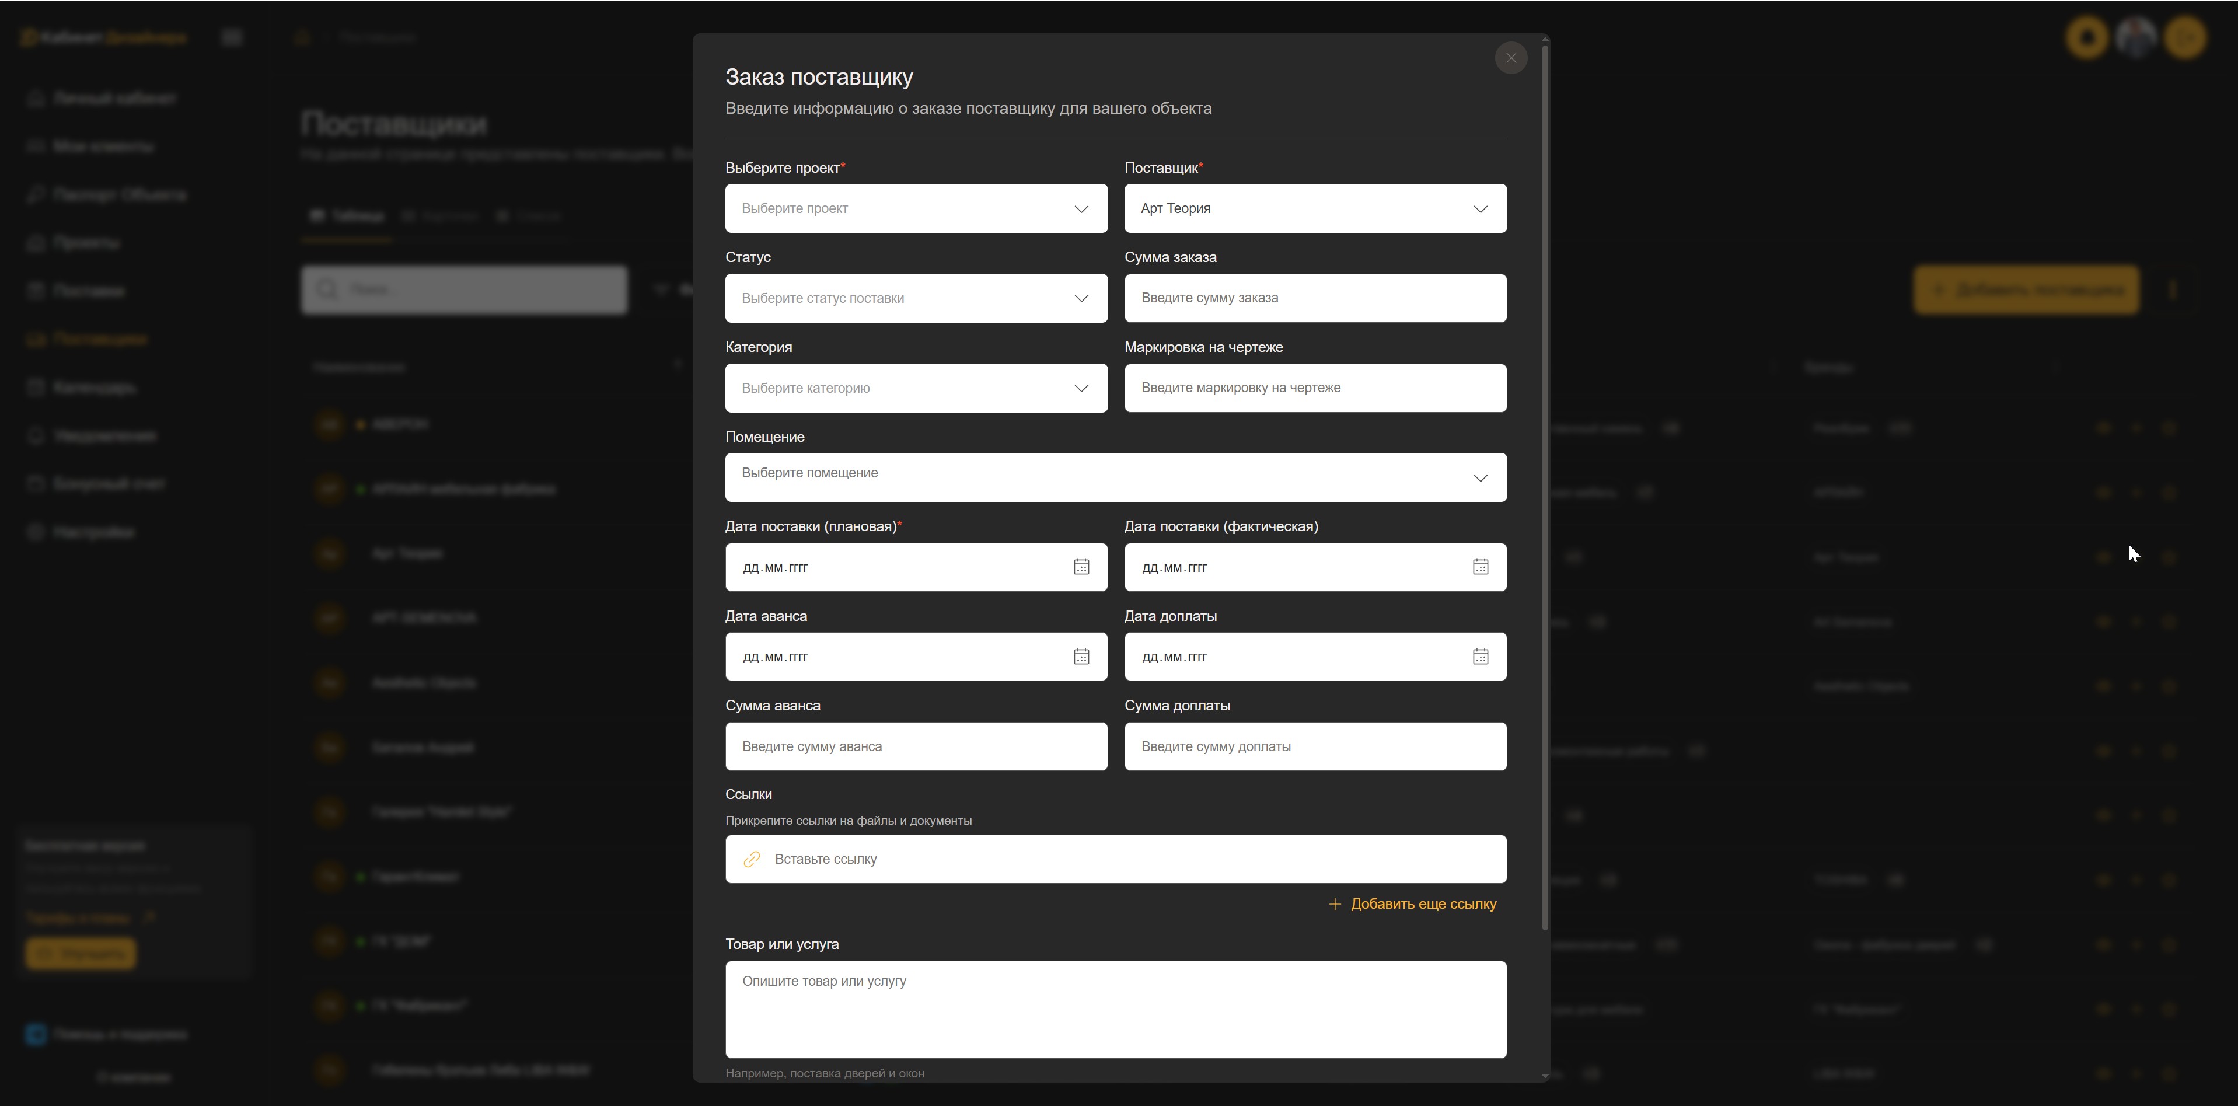Viewport: 2238px width, 1106px height.
Task: Click the Введите маркировку на чертеже field
Action: (x=1314, y=388)
